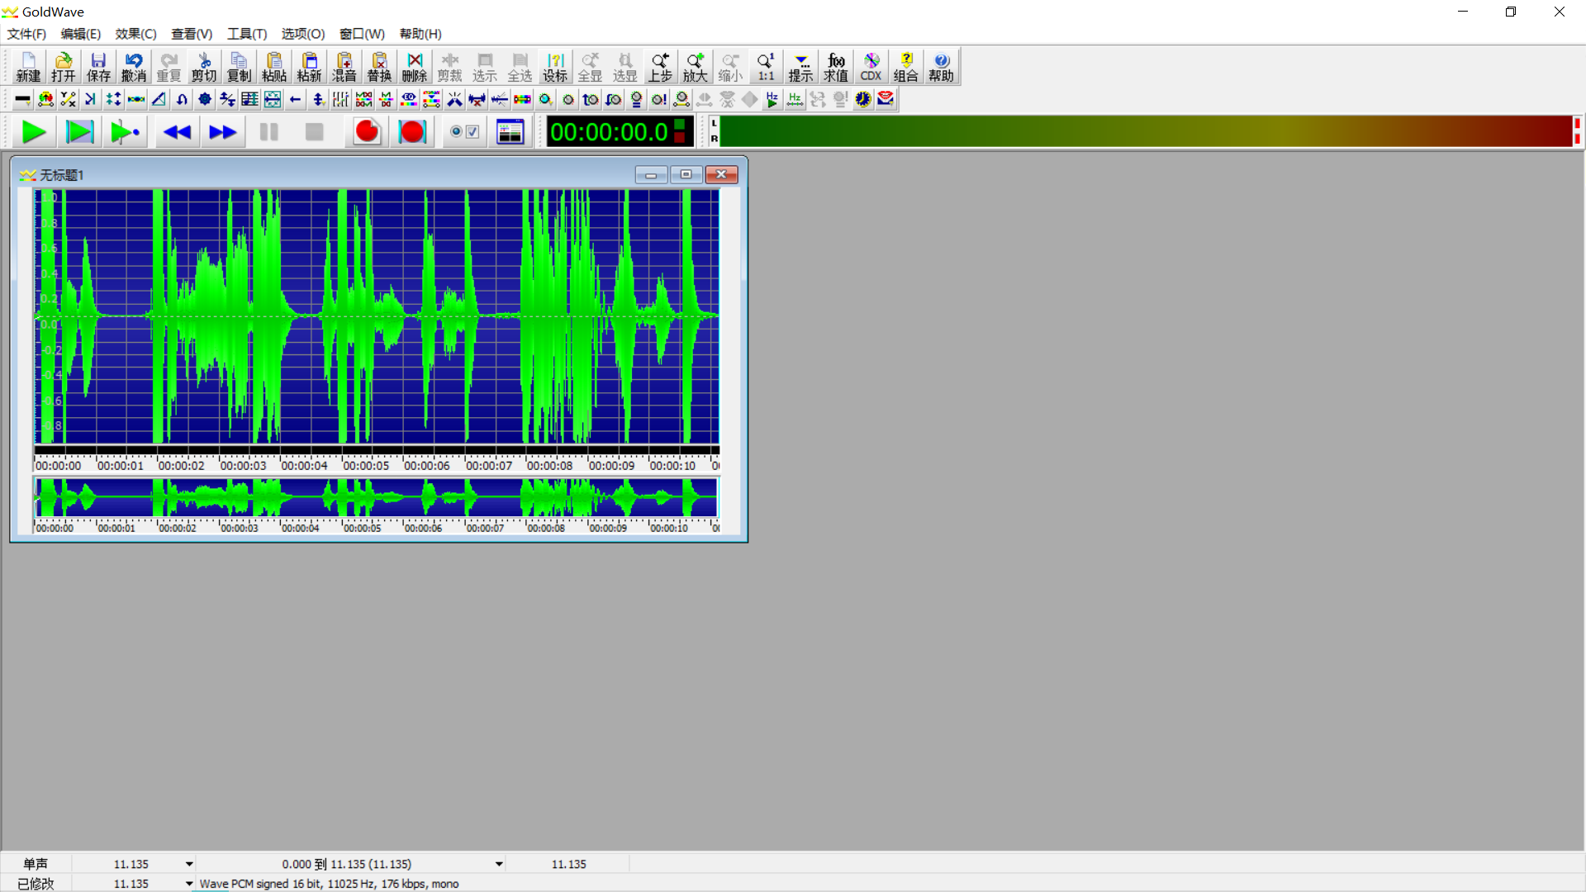Open the gear-shaped mechanize effect
Viewport: 1586px width, 892px height.
(205, 99)
